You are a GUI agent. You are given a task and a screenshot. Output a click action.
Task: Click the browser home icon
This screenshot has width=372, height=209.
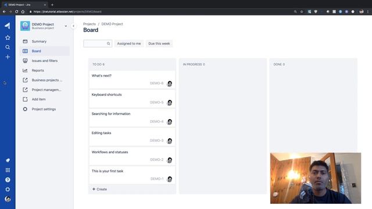point(23,12)
